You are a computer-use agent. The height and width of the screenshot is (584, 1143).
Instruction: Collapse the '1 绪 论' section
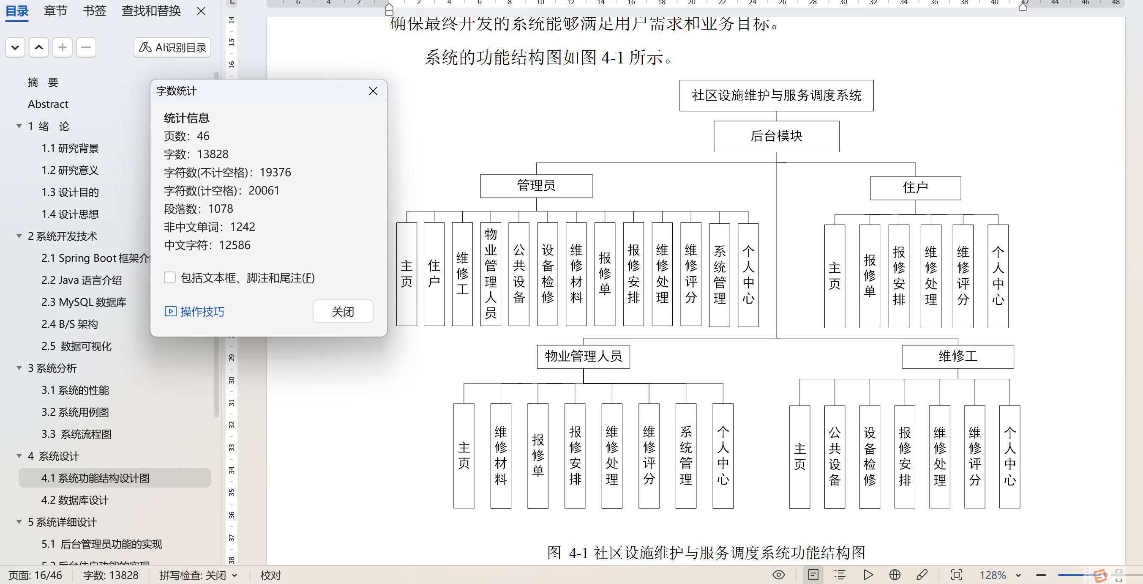[x=19, y=126]
